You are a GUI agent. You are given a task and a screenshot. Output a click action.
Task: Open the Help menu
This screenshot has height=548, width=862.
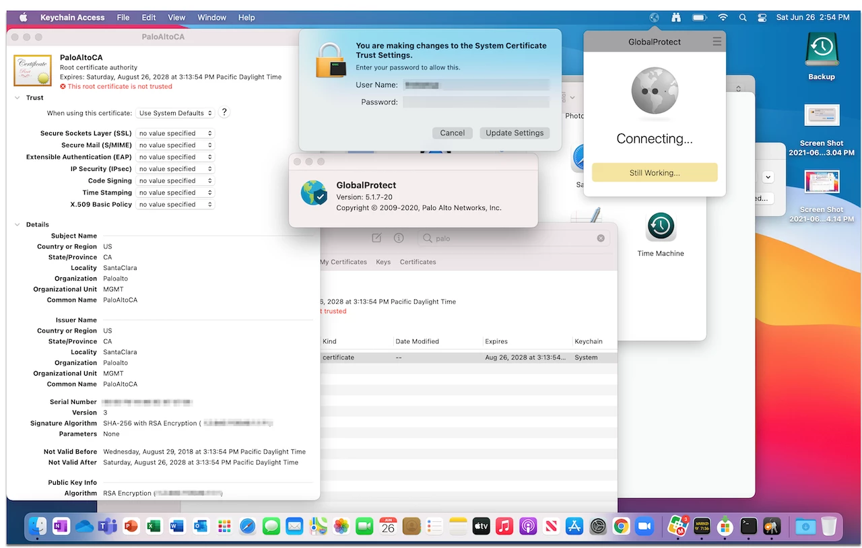coord(246,18)
